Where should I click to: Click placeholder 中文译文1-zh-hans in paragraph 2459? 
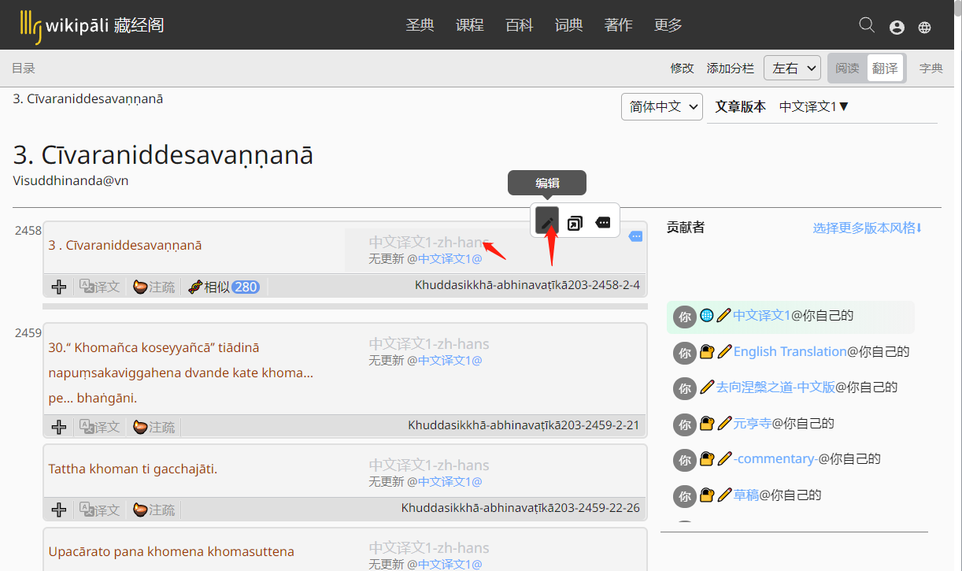click(429, 344)
